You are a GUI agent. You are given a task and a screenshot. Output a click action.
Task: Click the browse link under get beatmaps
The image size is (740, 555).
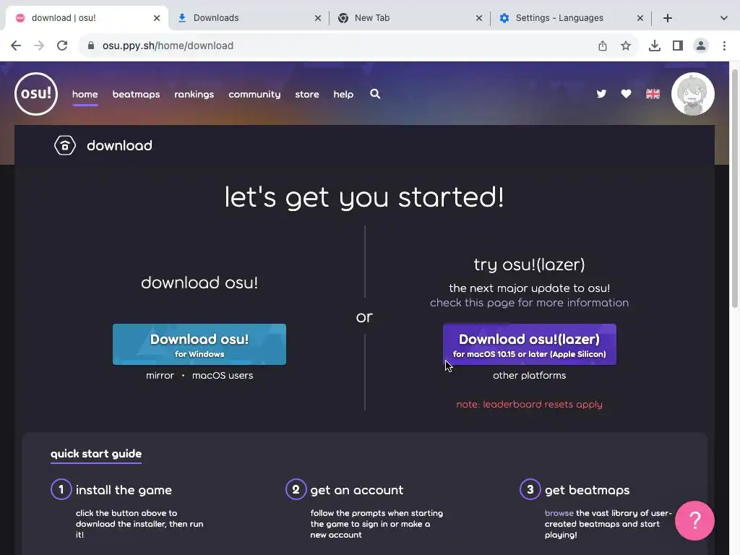tap(559, 513)
